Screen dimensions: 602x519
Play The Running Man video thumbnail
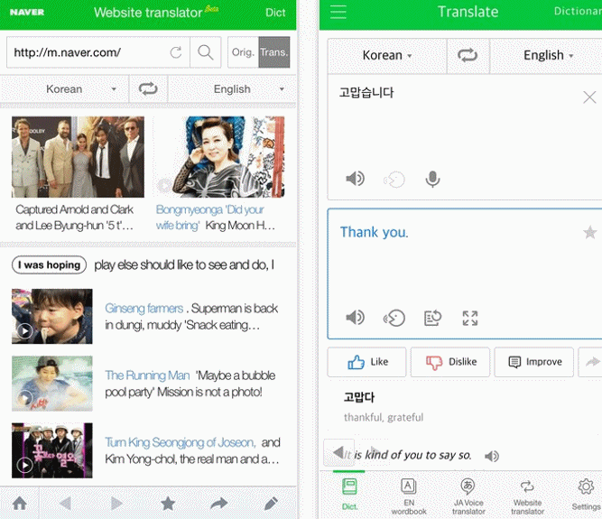(51, 384)
